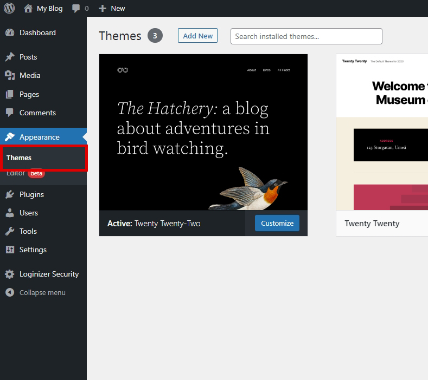The width and height of the screenshot is (428, 380).
Task: Click the Settings sliders icon
Action: [10, 250]
